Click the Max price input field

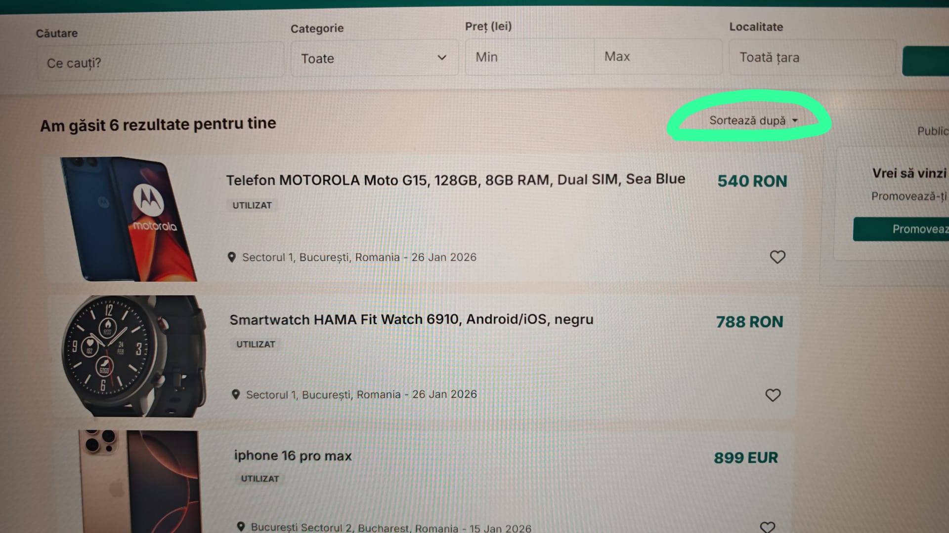pyautogui.click(x=657, y=57)
